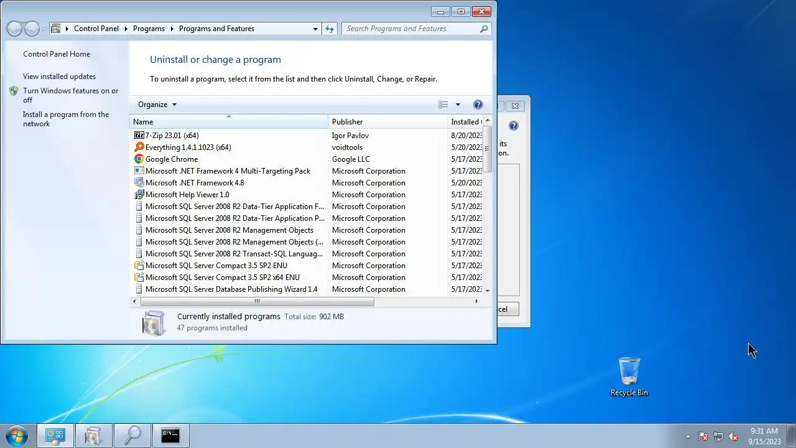Open the Organize dropdown menu
Viewport: 796px width, 448px height.
pos(157,105)
